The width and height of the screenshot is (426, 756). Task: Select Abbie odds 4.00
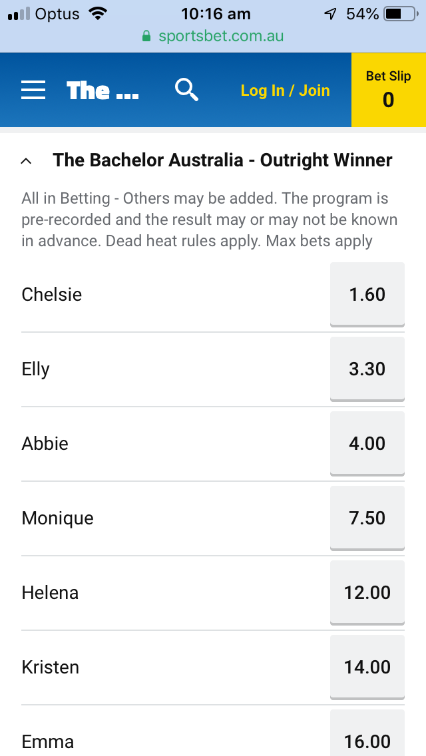367,444
